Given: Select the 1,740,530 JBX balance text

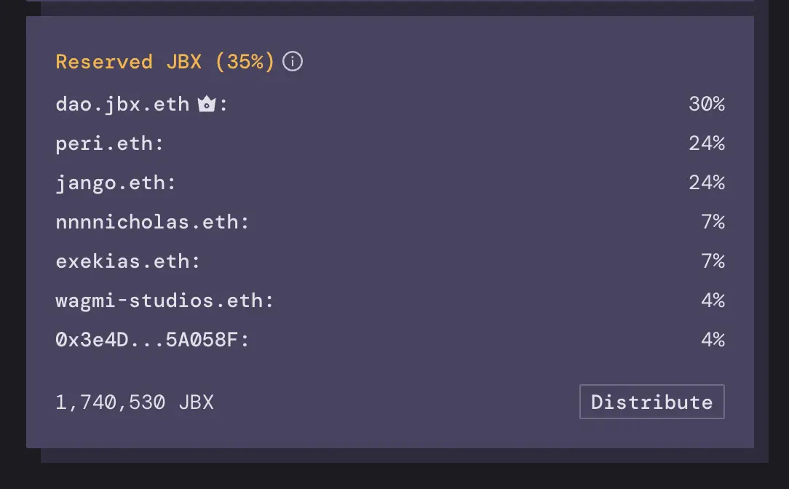Looking at the screenshot, I should pyautogui.click(x=135, y=402).
